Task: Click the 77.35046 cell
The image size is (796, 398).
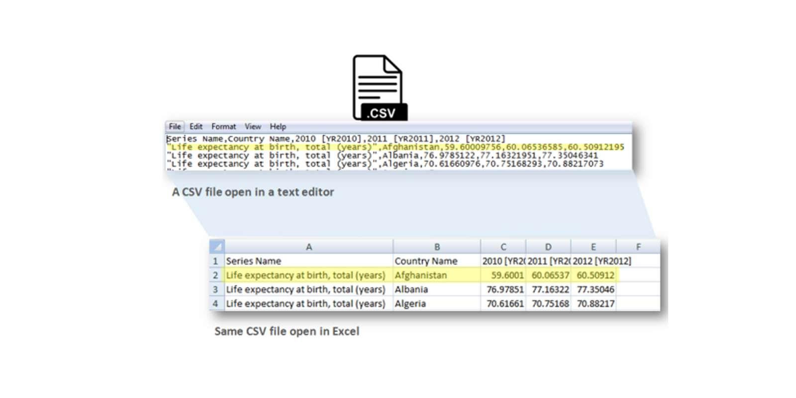Action: [594, 289]
